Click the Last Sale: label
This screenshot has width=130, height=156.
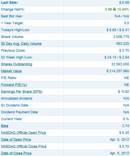[10, 3]
